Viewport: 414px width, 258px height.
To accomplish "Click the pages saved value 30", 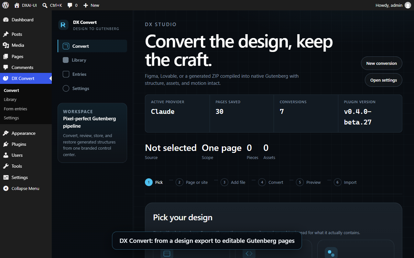I will click(220, 112).
